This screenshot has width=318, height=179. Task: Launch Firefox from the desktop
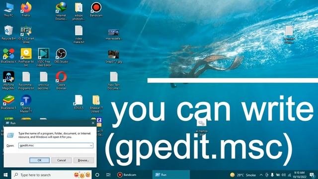pos(26,9)
